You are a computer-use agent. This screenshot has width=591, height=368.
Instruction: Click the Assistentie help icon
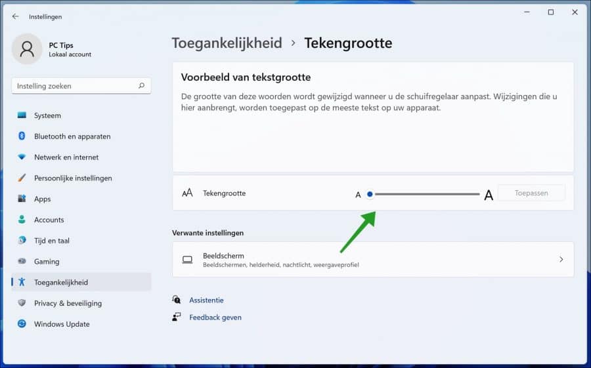point(177,300)
